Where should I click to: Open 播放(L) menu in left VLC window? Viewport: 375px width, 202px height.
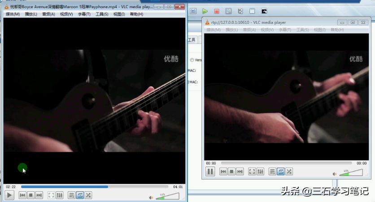pyautogui.click(x=31, y=14)
